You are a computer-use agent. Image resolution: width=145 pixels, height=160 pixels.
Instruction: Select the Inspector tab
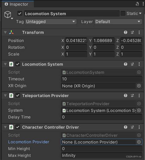point(17,4)
